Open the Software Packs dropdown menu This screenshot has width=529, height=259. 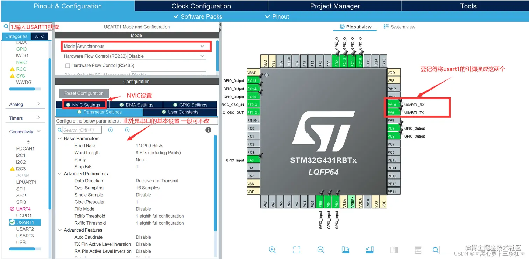[198, 16]
